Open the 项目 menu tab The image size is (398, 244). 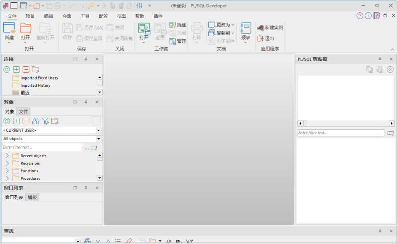coord(30,16)
